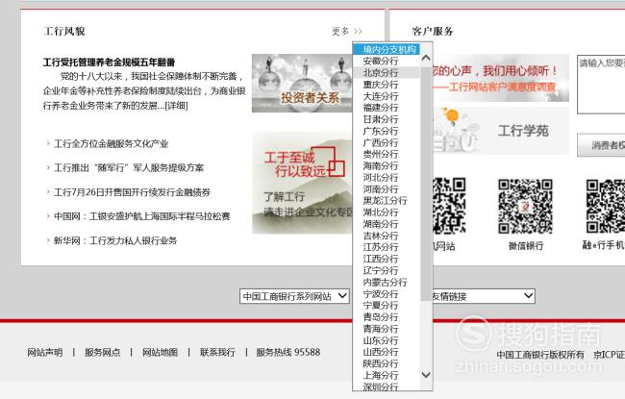Viewport: 625px width, 399px height.
Task: Click the 工于至诚 行以致远 culture banner
Action: coord(303,183)
